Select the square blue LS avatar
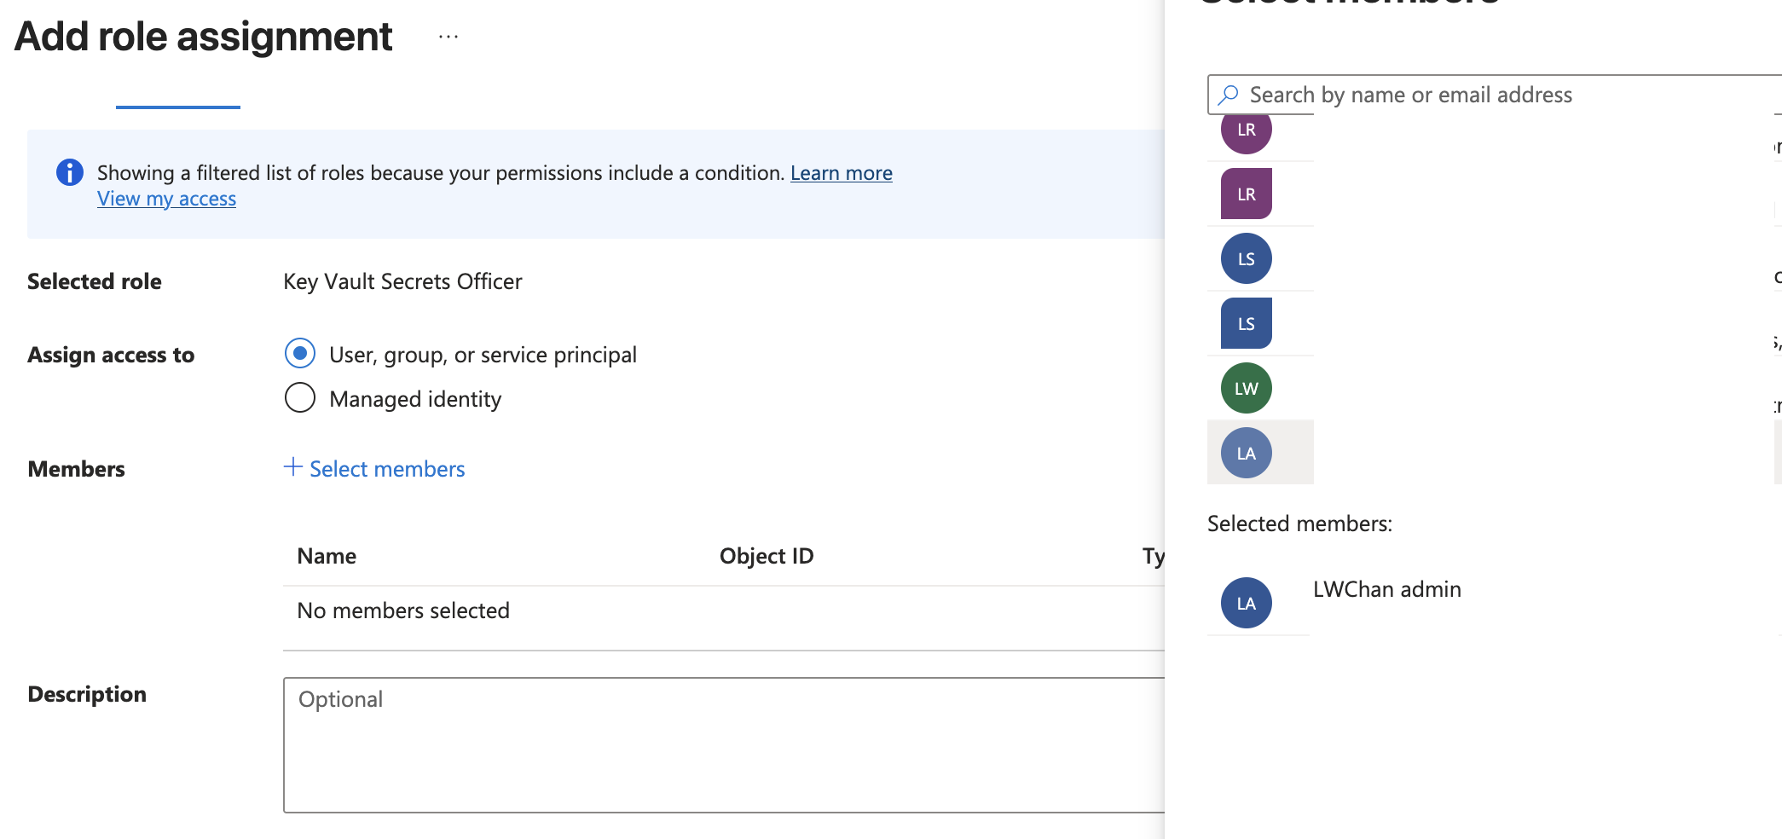The width and height of the screenshot is (1782, 839). point(1247,323)
